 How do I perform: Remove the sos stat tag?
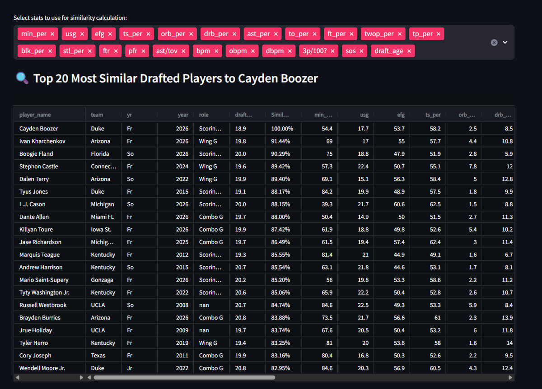361,51
